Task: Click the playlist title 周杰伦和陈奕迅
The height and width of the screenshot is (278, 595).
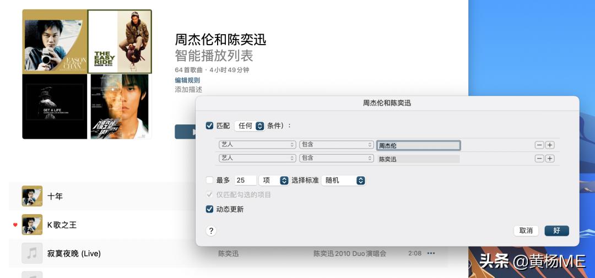Action: click(220, 40)
